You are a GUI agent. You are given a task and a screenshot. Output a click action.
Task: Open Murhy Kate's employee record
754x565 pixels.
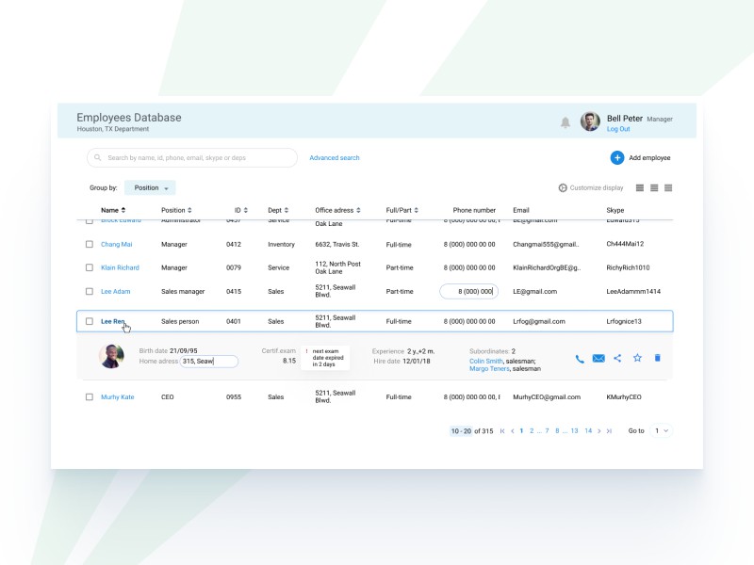117,396
